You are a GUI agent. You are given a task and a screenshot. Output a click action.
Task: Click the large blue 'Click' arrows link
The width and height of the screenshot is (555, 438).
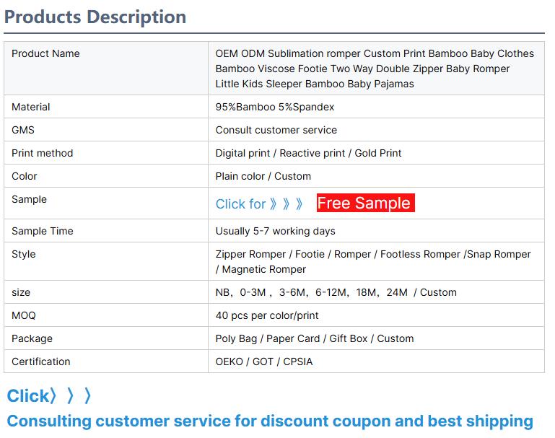49,395
